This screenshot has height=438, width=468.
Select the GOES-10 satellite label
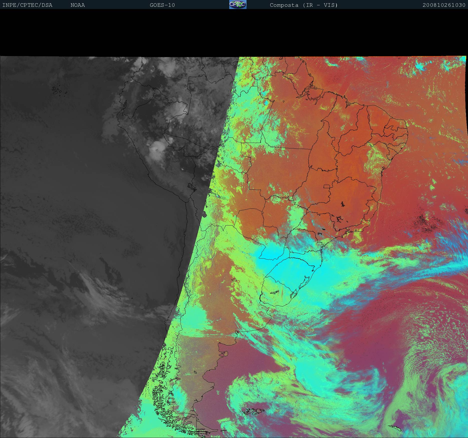pos(162,5)
